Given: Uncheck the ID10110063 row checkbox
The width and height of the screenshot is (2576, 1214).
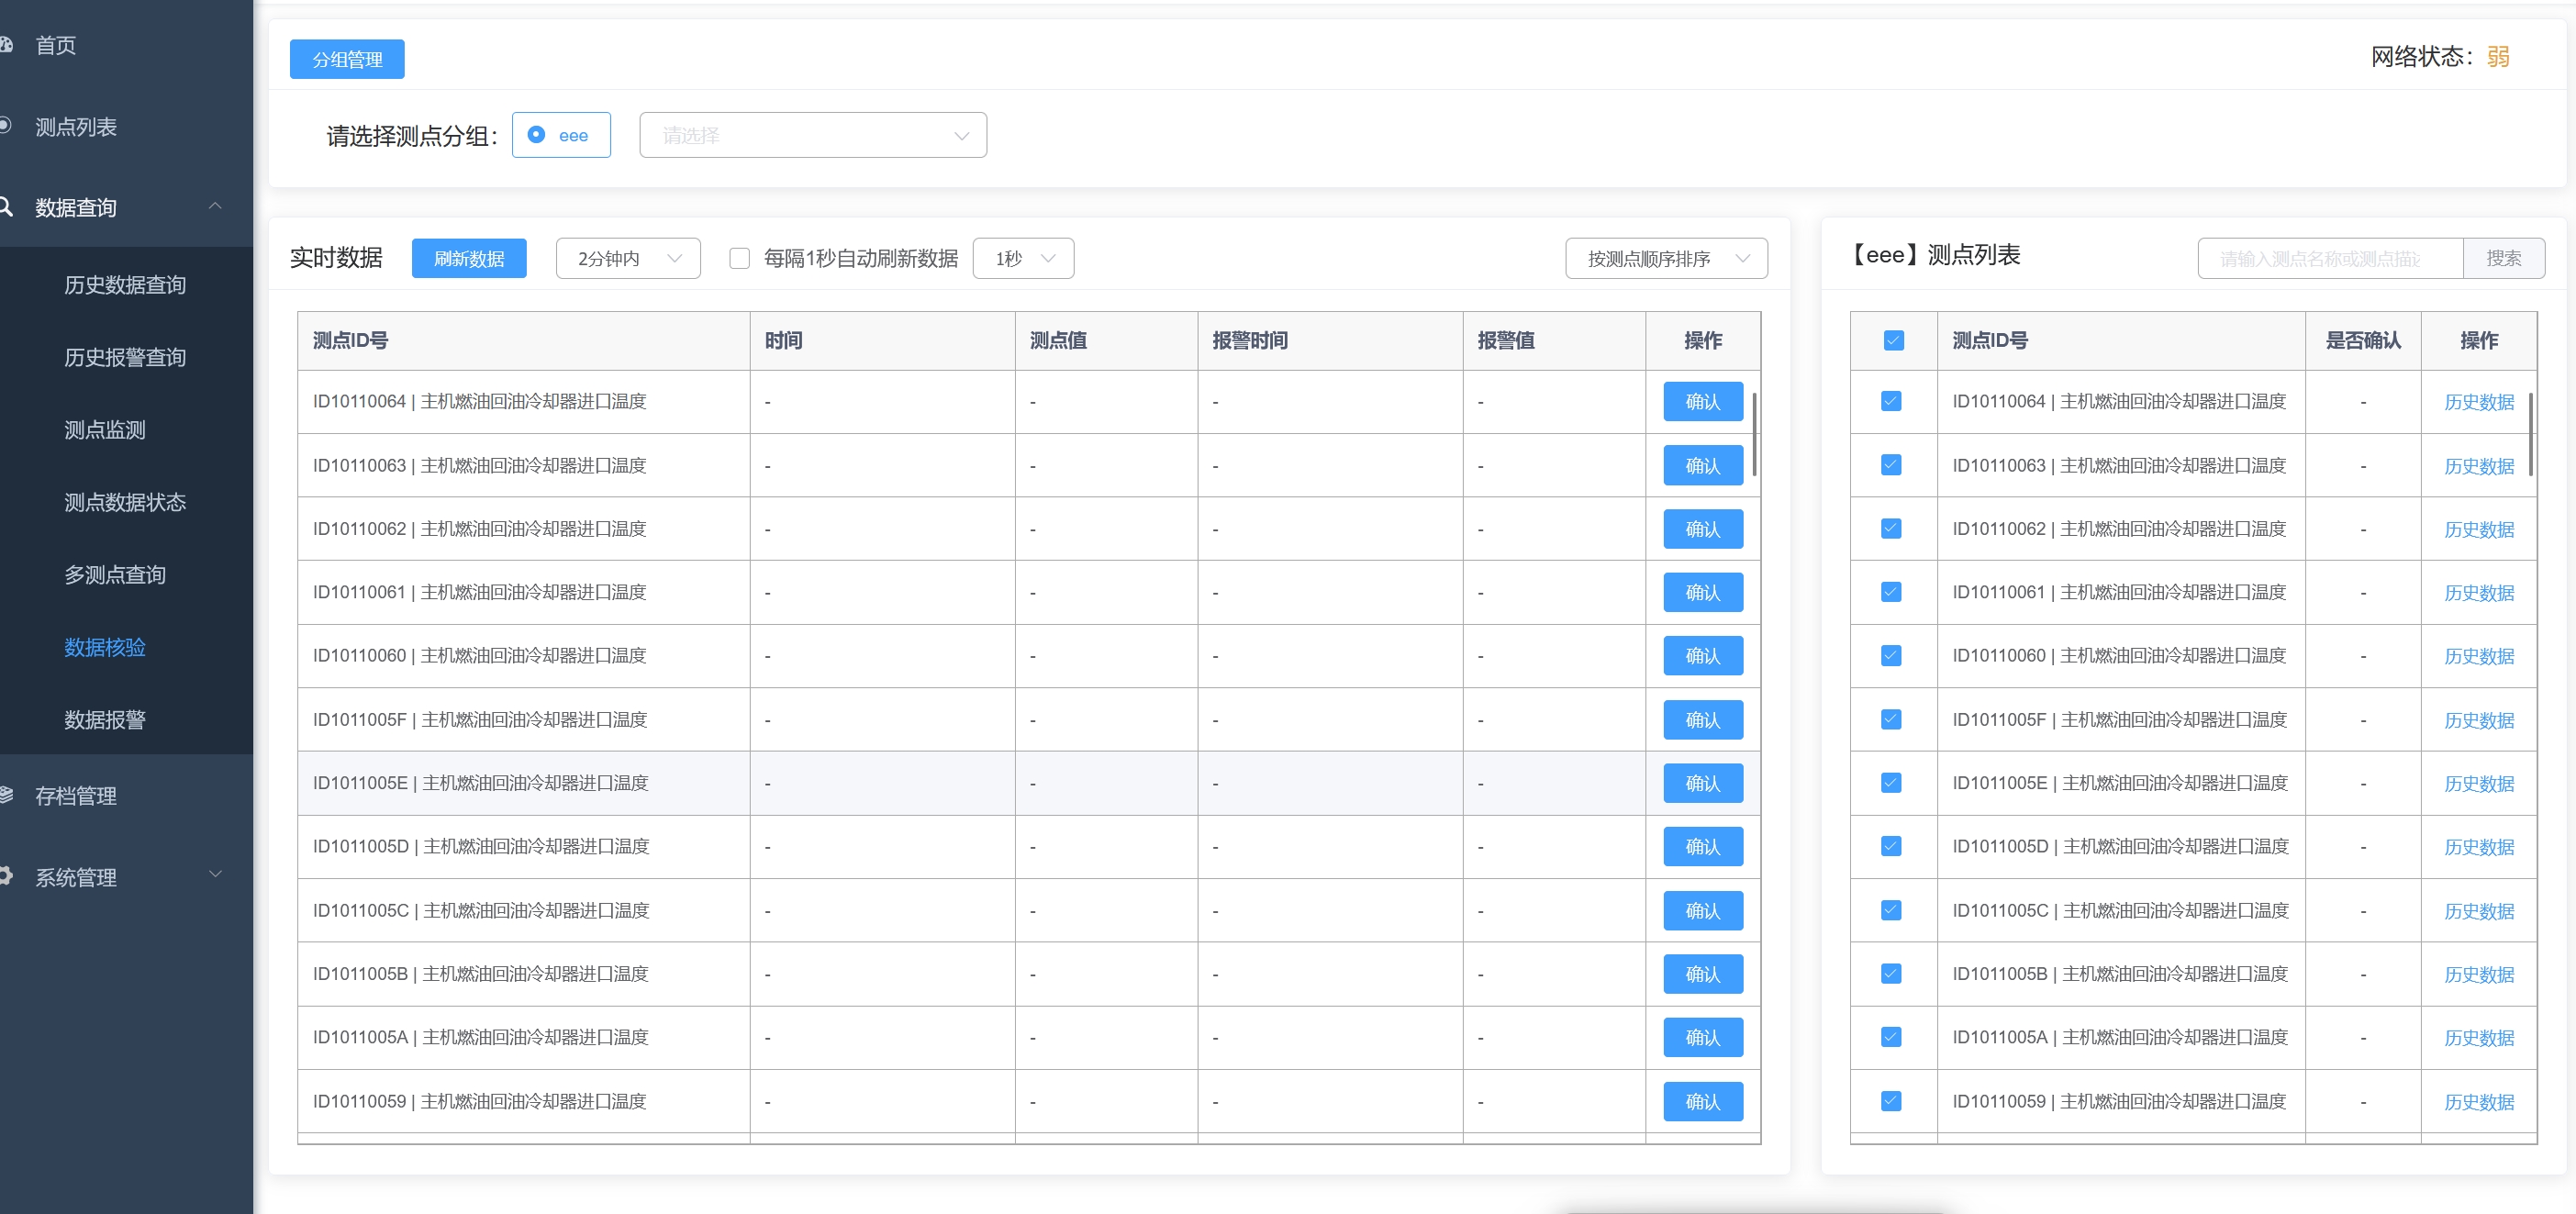Looking at the screenshot, I should point(1891,465).
